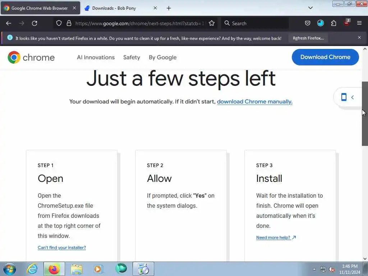Click the download Chrome manually link
The width and height of the screenshot is (368, 276).
(x=255, y=102)
